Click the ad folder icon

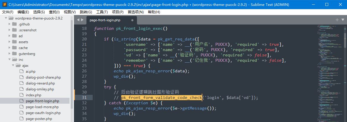(x=15, y=36)
